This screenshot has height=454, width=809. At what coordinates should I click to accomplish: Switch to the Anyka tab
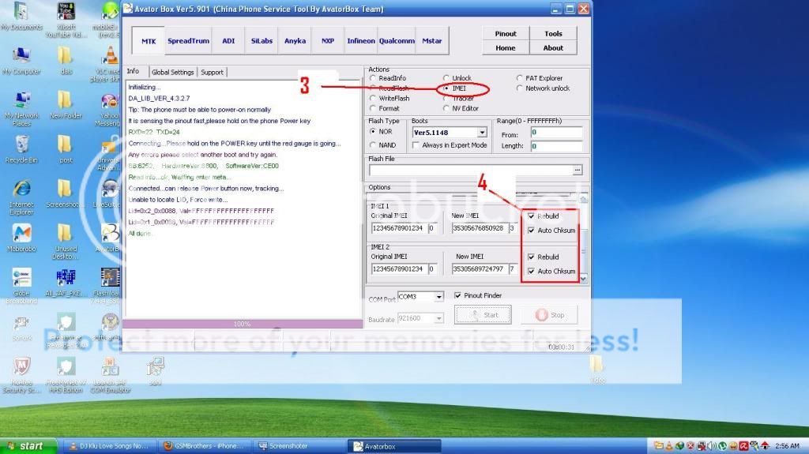295,41
